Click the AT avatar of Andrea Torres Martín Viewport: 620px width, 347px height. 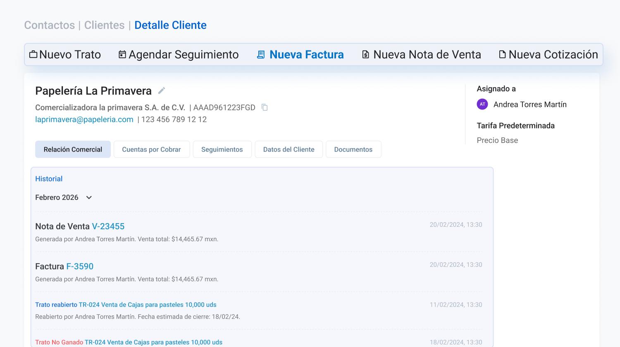pyautogui.click(x=482, y=105)
